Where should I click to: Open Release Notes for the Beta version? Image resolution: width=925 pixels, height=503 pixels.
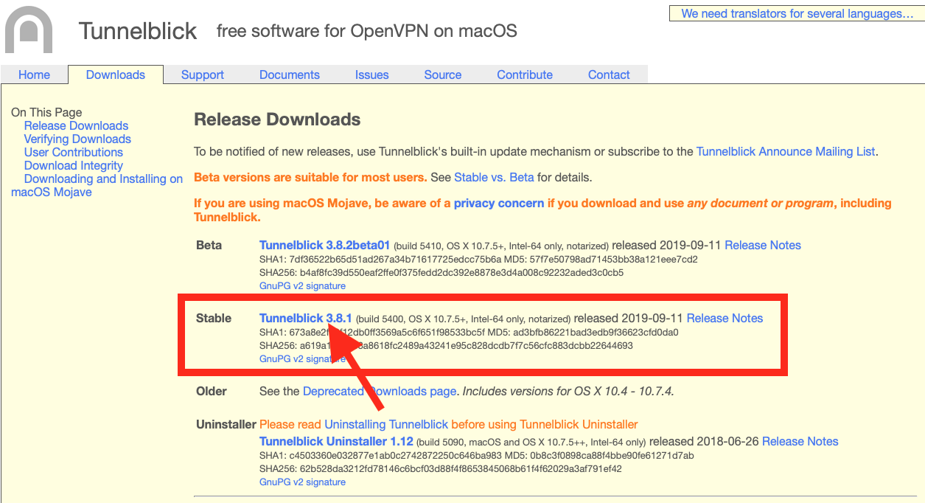(763, 245)
